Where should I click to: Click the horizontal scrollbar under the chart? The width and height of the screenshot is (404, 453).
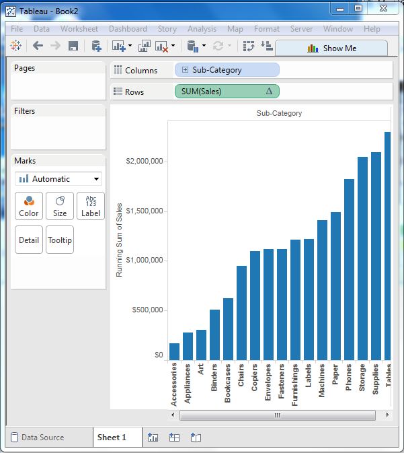(276, 415)
